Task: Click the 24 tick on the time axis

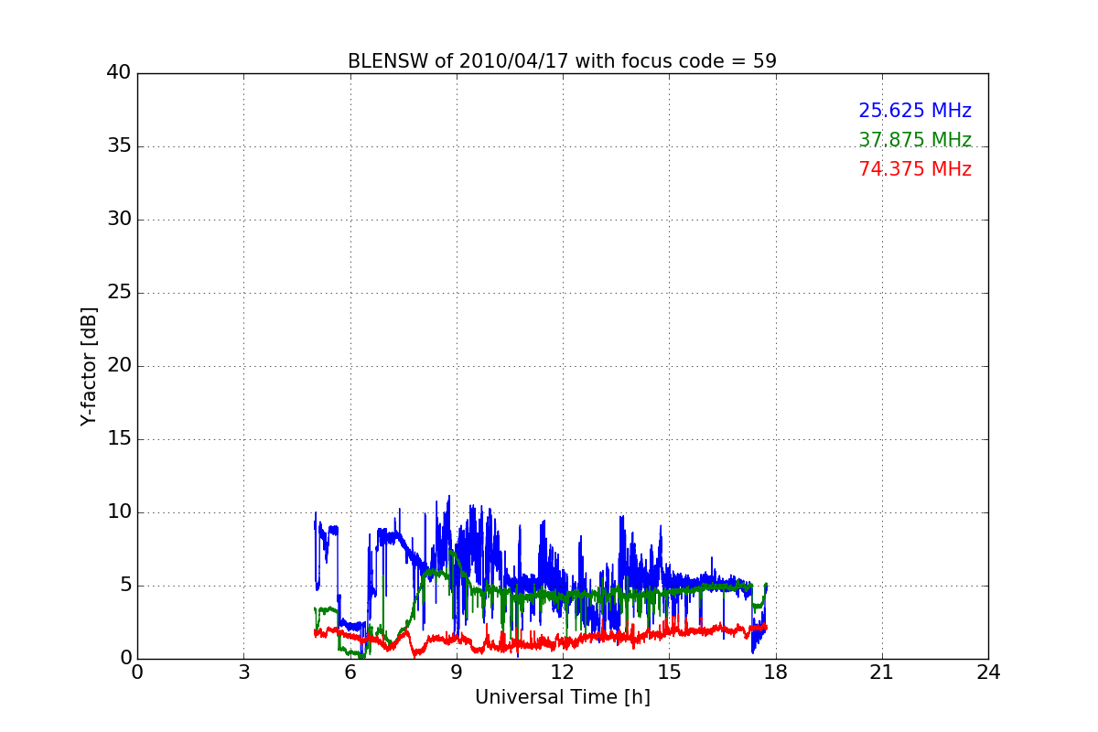Action: point(988,673)
